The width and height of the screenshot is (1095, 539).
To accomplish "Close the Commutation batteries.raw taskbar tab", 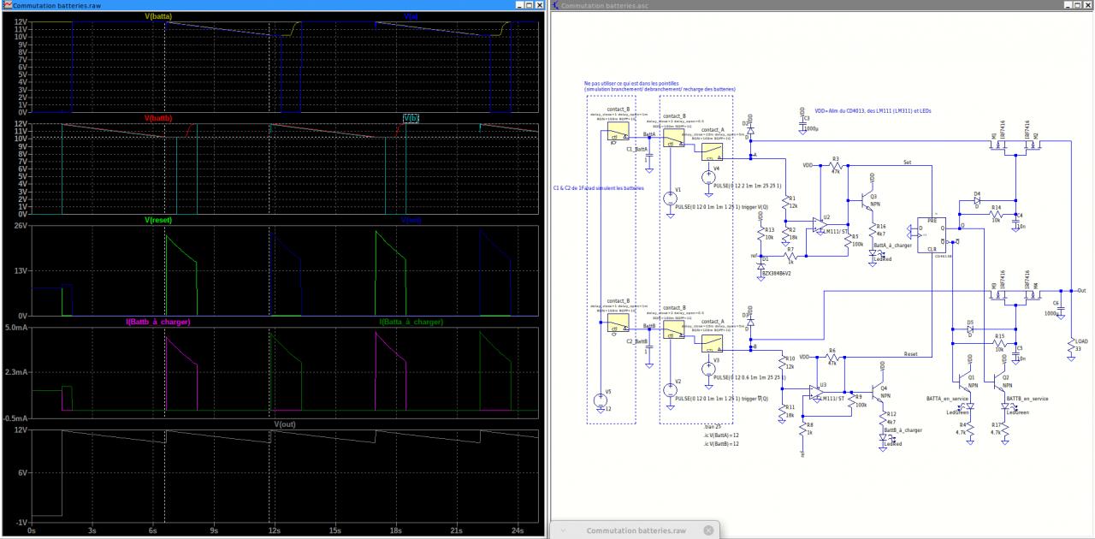I will 707,530.
